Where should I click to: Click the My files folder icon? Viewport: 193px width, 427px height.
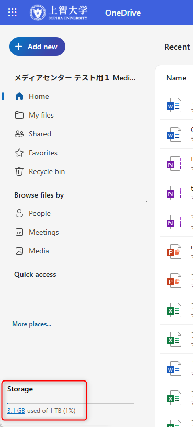pyautogui.click(x=19, y=115)
